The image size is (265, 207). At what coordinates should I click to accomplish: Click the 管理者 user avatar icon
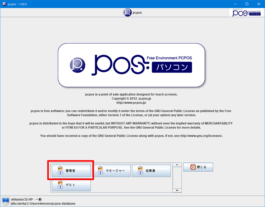pos(60,171)
